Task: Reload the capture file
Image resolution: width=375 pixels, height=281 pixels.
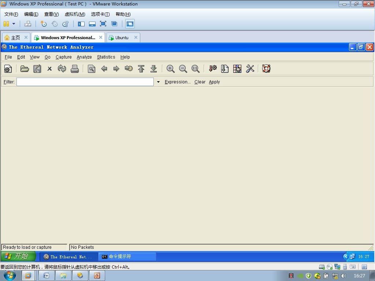Action: [62, 69]
